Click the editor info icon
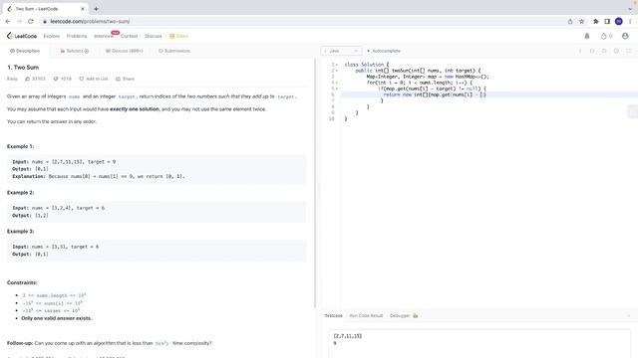 580,51
